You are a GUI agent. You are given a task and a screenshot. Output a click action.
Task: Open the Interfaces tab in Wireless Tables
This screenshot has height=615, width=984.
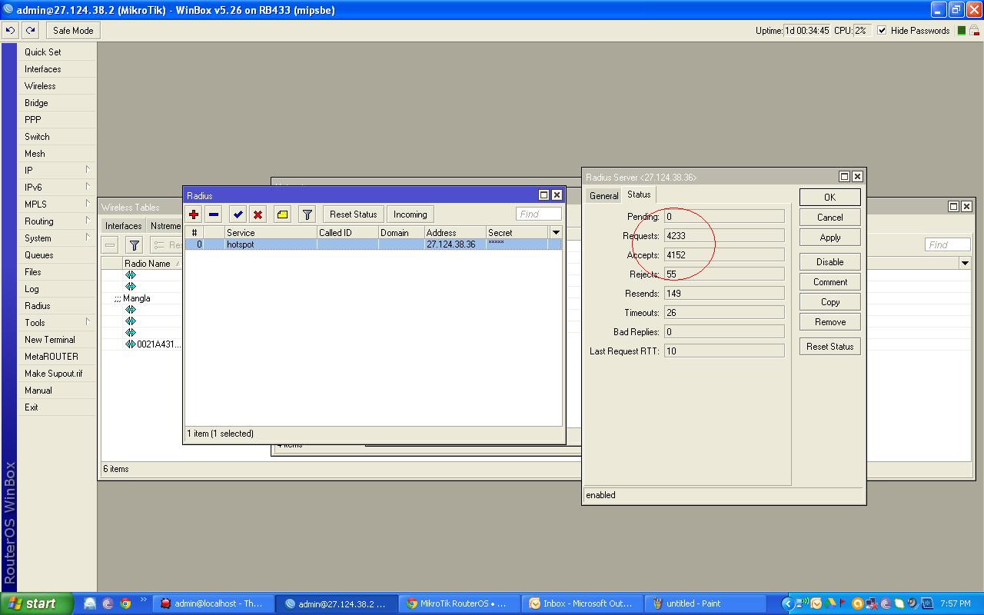point(123,226)
